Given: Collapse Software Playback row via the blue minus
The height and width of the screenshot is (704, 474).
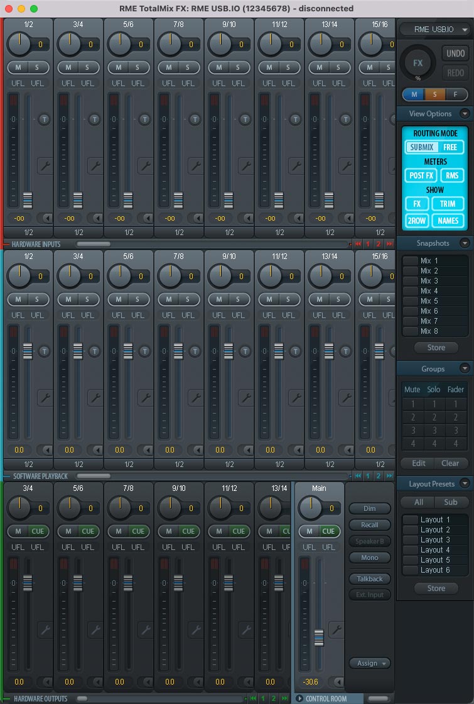Looking at the screenshot, I should pos(7,476).
